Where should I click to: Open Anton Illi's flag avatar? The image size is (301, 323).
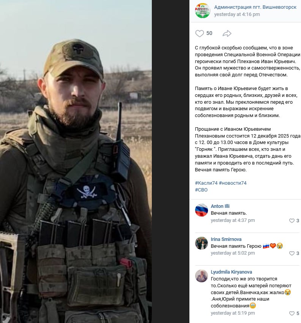[x=202, y=210]
